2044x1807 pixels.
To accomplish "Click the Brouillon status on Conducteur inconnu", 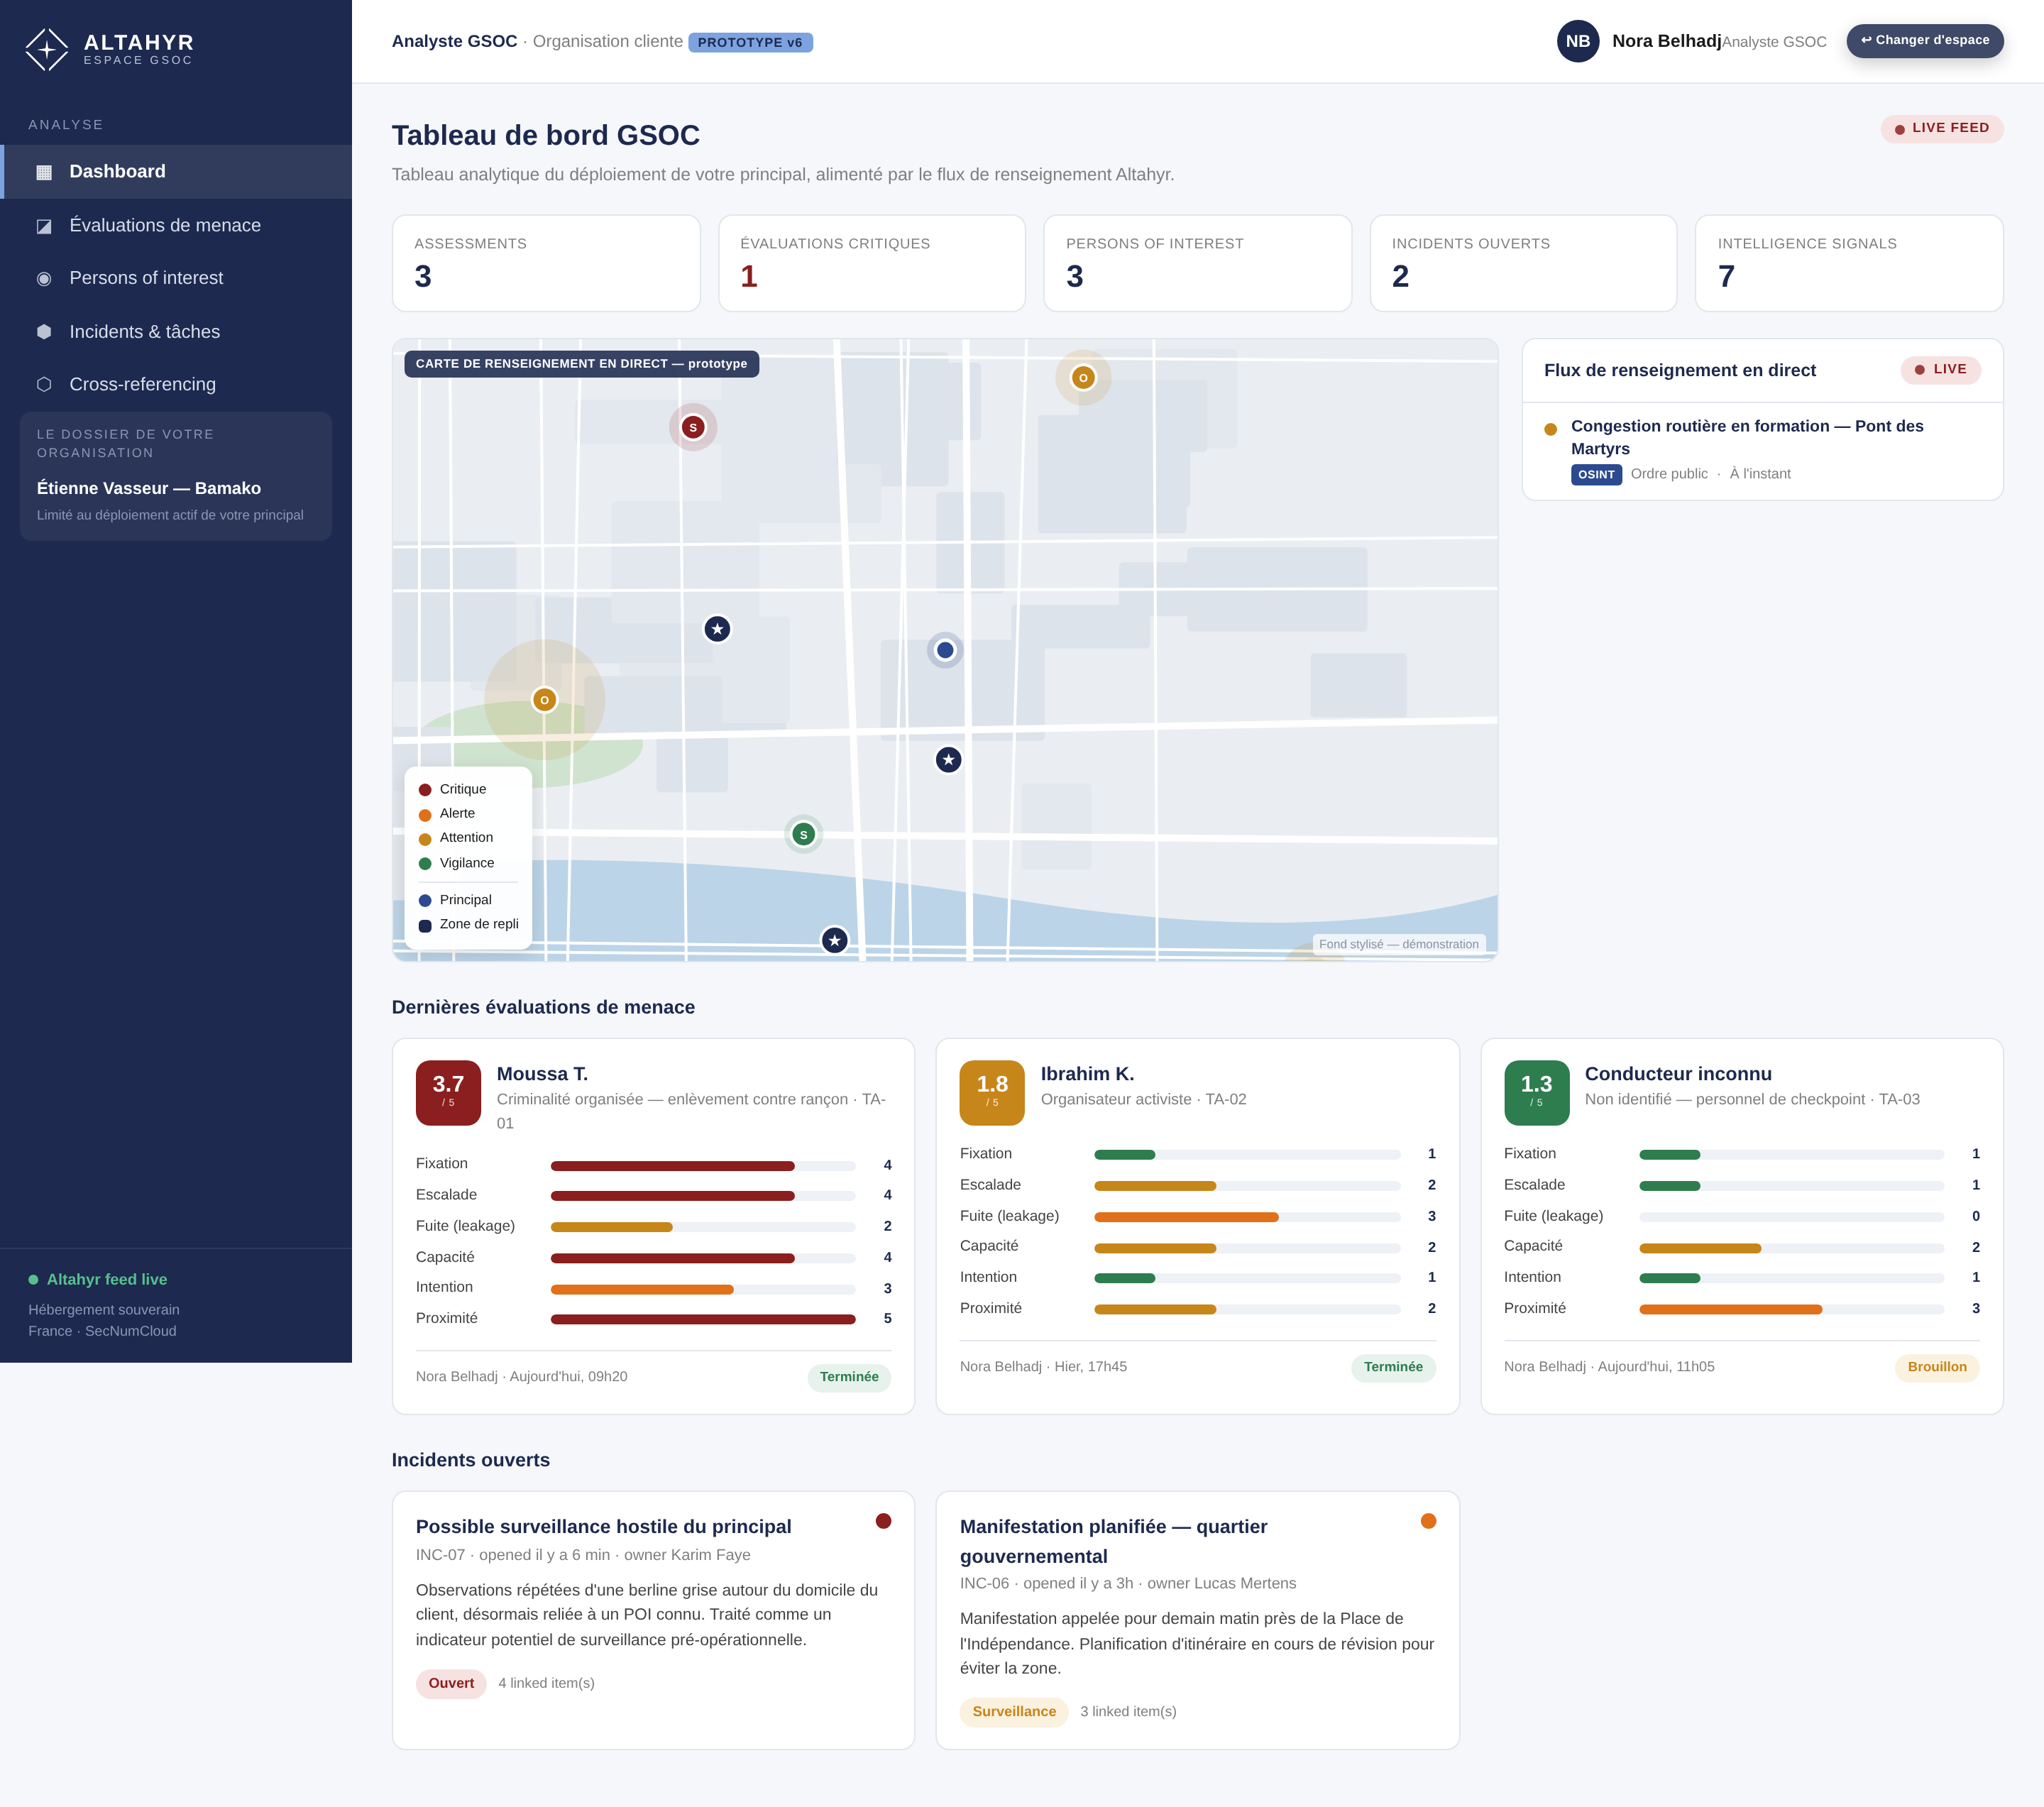I will [x=1936, y=1367].
